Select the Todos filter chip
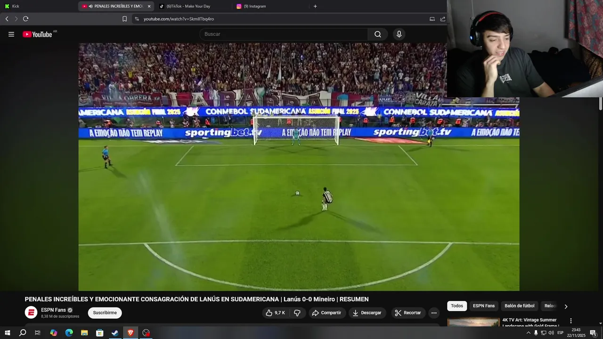Image resolution: width=603 pixels, height=339 pixels. [x=457, y=306]
